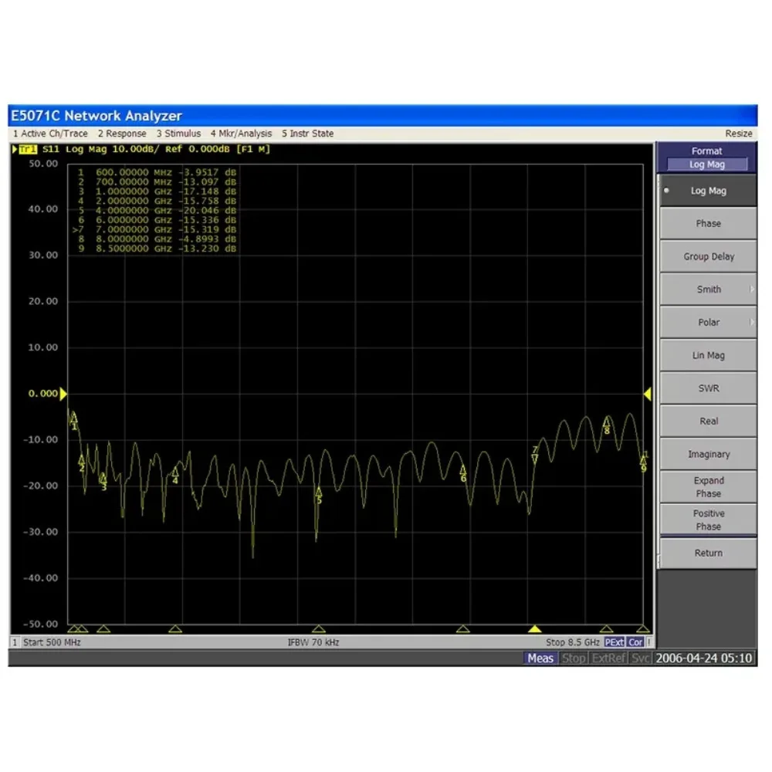The height and width of the screenshot is (772, 772).
Task: Select the Log Mag format softkey
Action: click(x=706, y=191)
